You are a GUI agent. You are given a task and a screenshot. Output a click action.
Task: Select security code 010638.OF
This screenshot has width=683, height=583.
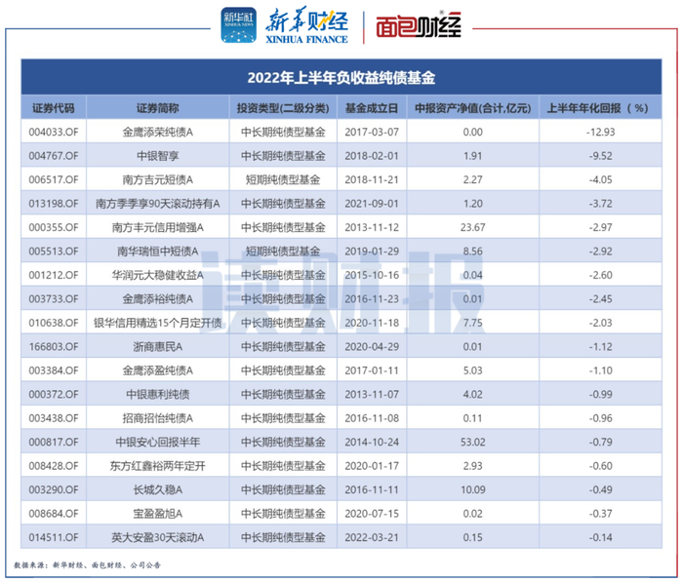coord(54,323)
